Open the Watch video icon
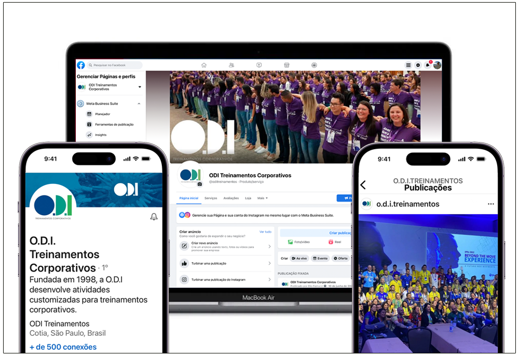 (x=259, y=65)
